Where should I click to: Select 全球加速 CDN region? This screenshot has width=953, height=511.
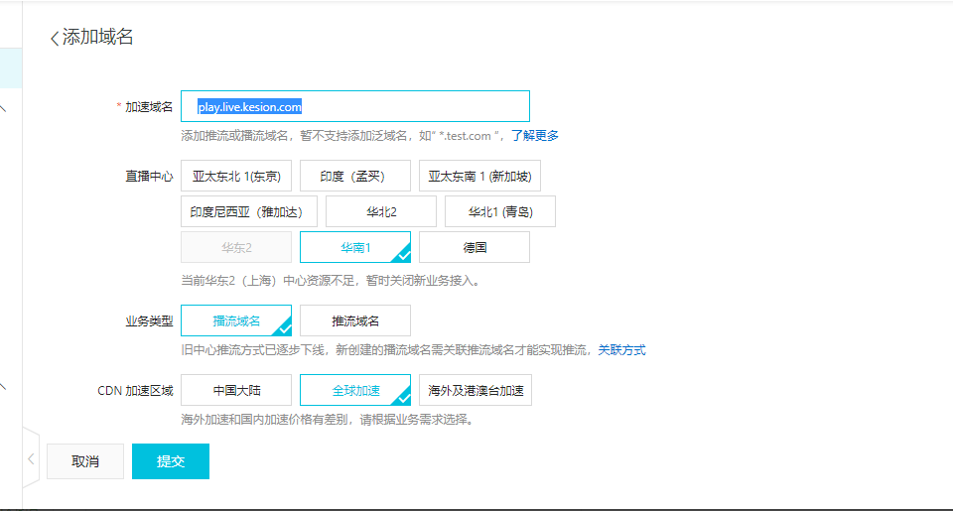coord(354,390)
